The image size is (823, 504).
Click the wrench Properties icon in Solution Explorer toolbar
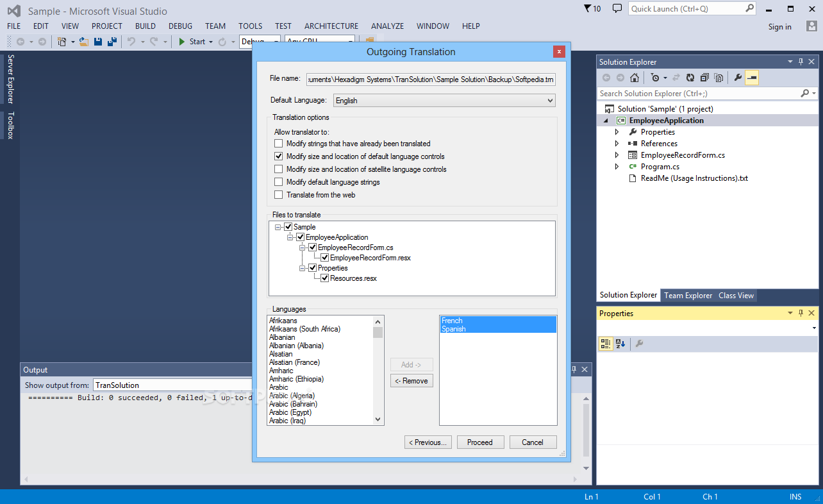(x=738, y=78)
